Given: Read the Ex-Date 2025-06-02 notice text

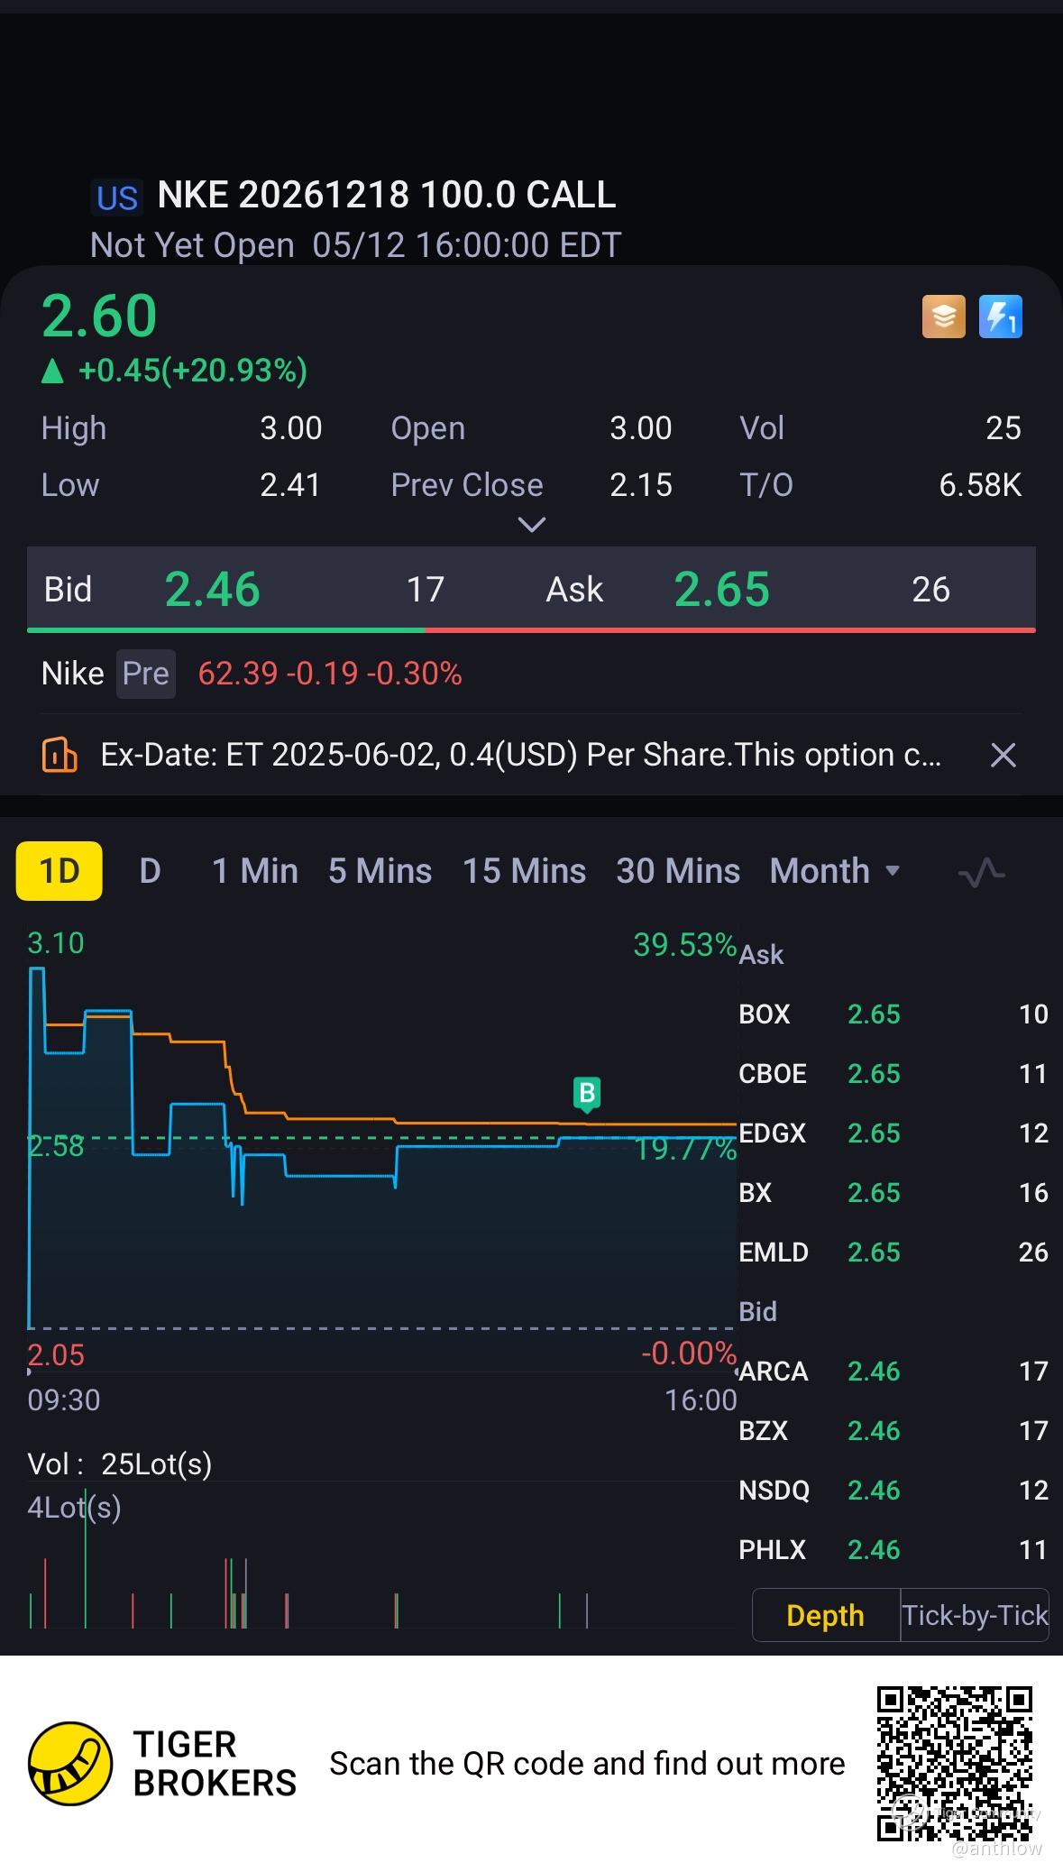Looking at the screenshot, I should click(521, 755).
